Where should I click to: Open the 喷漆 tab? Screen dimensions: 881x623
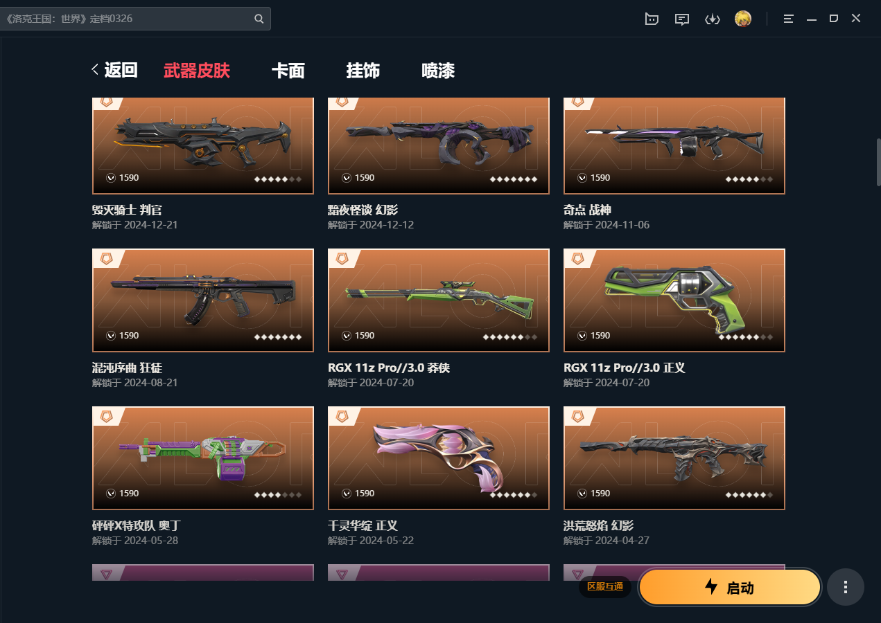point(437,70)
